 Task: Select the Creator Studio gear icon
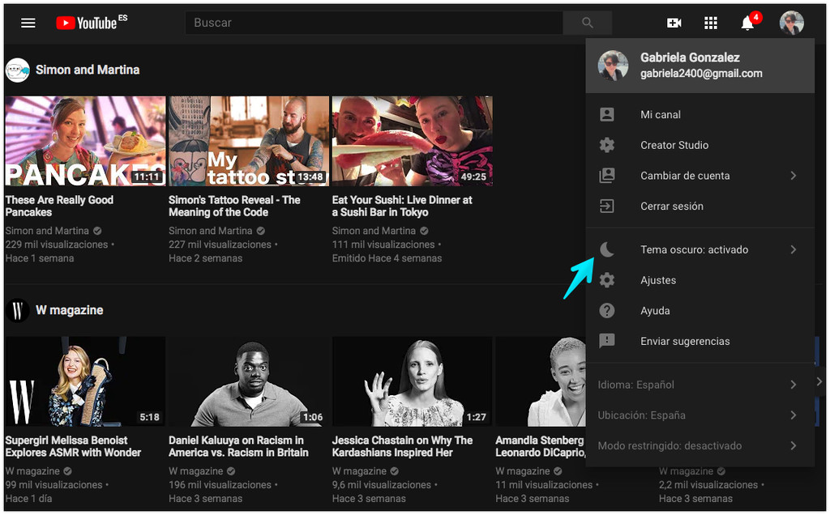click(607, 145)
